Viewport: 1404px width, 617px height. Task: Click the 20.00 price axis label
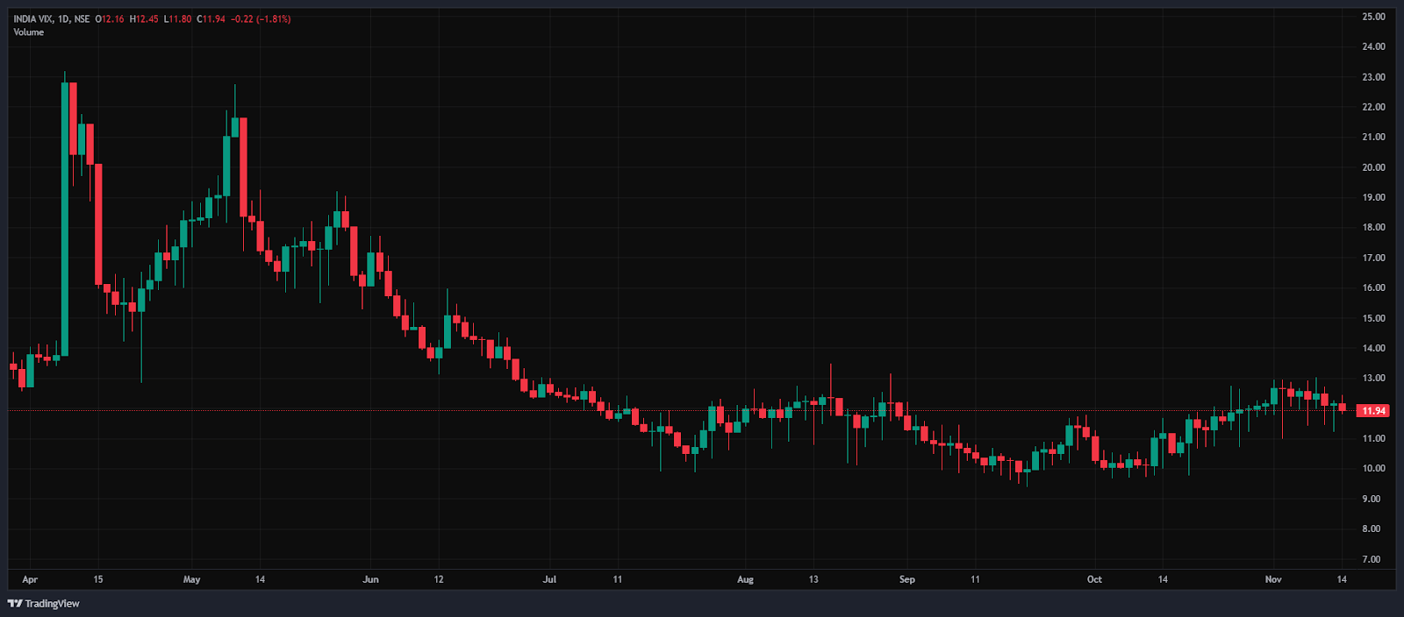[1373, 167]
